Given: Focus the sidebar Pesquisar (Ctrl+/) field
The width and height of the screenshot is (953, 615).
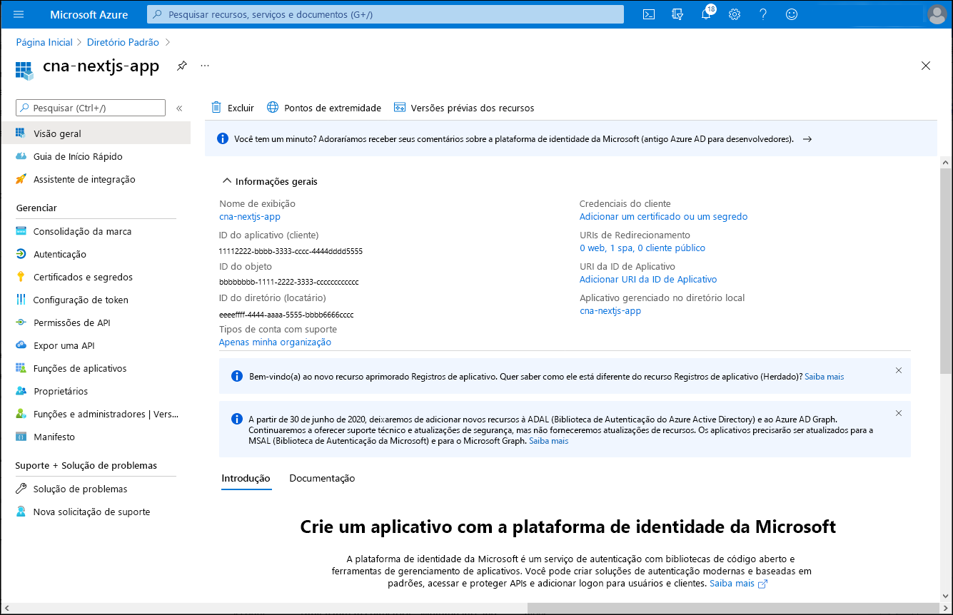Looking at the screenshot, I should tap(91, 108).
